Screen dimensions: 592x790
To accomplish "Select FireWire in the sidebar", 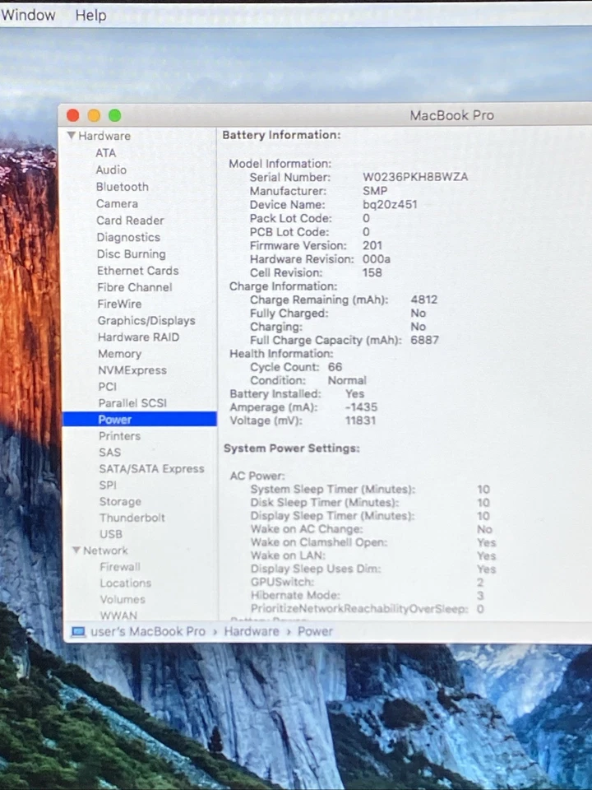I will tap(119, 304).
